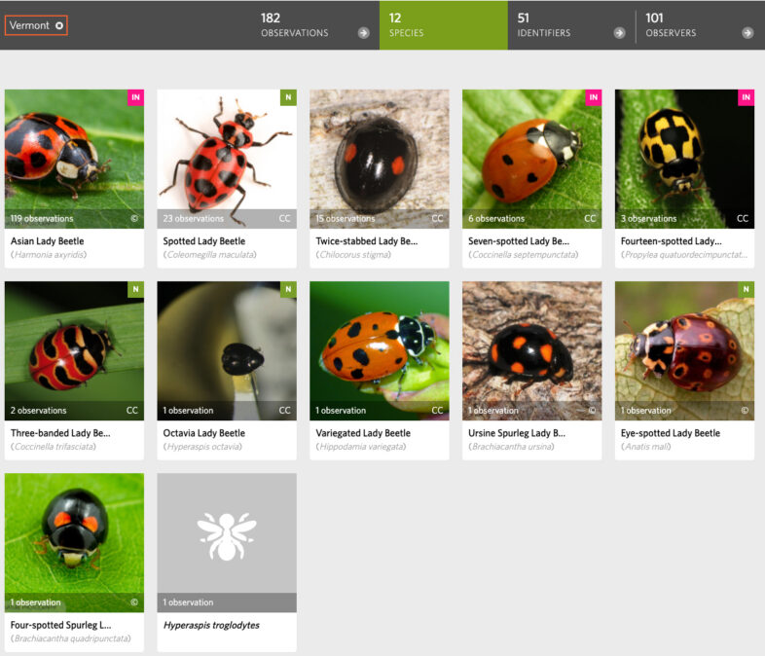Viewport: 765px width, 656px height.
Task: Remove the Vermont place filter
Action: click(59, 25)
